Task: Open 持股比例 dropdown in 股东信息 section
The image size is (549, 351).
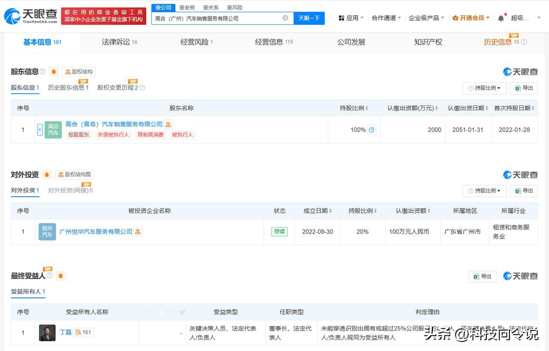Action: (485, 88)
